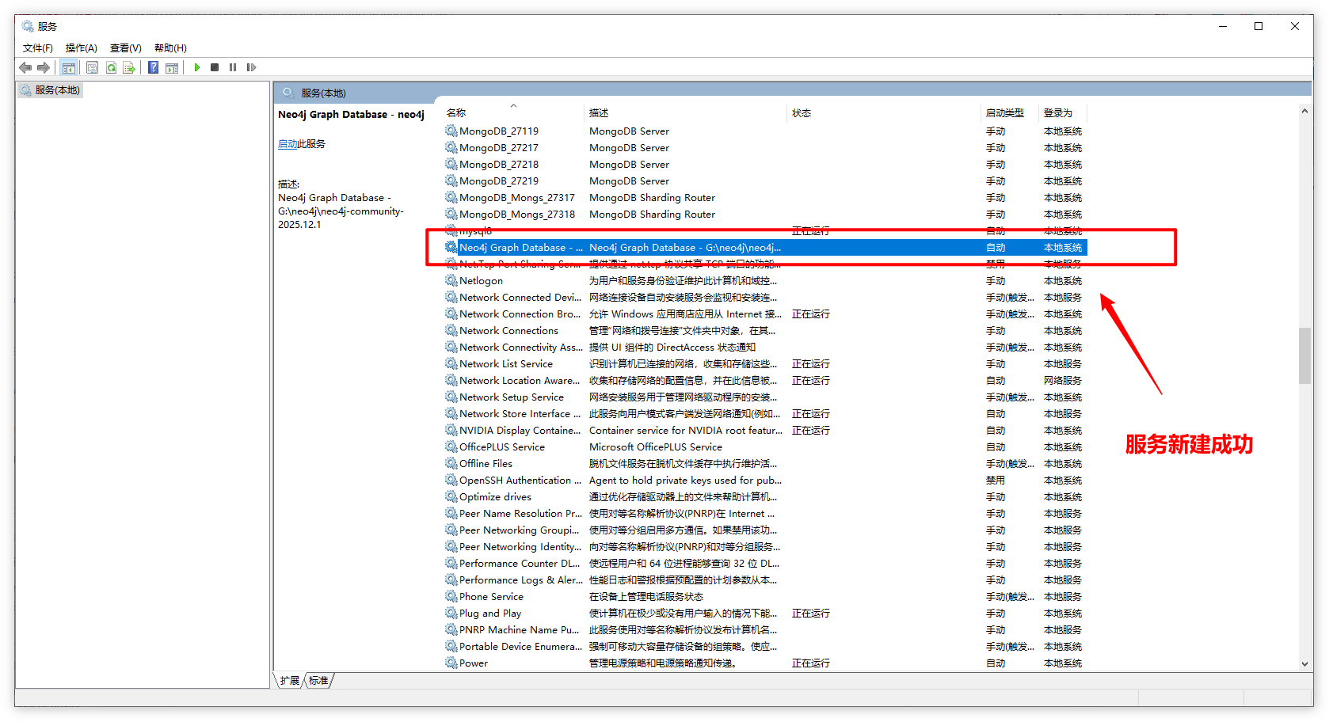Select the Network Connected Devi... row name
1329x722 pixels.
coord(520,298)
